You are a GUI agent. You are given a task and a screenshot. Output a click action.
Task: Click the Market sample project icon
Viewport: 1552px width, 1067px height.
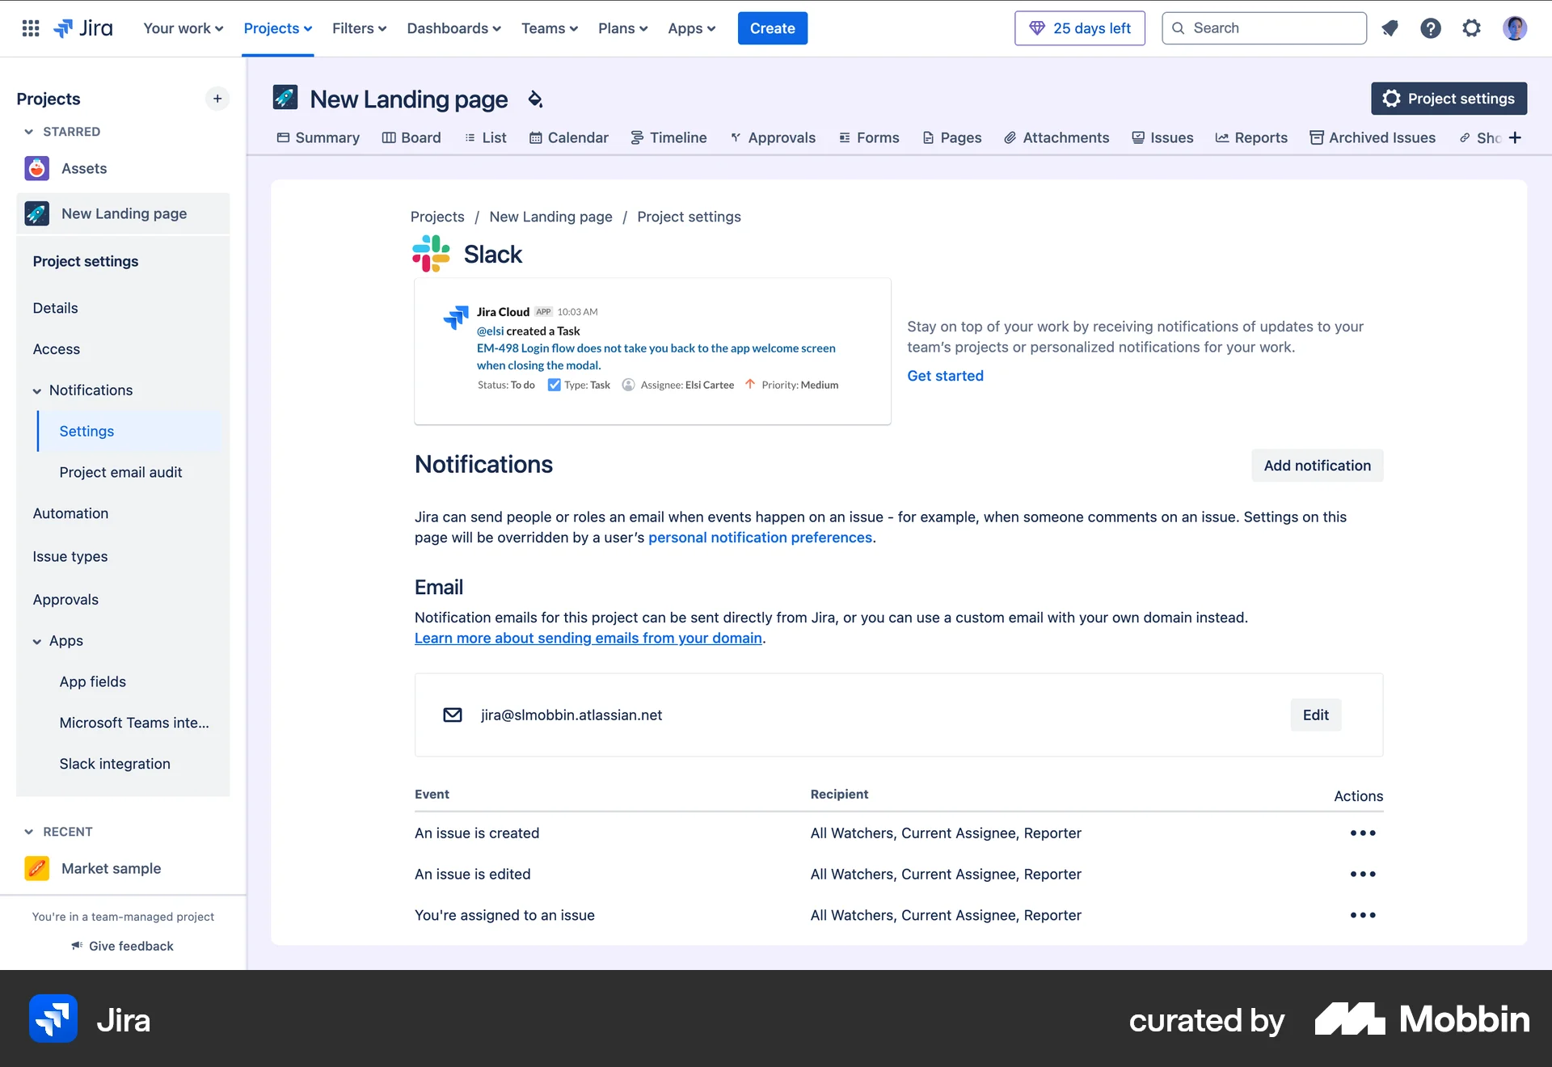[x=36, y=868]
